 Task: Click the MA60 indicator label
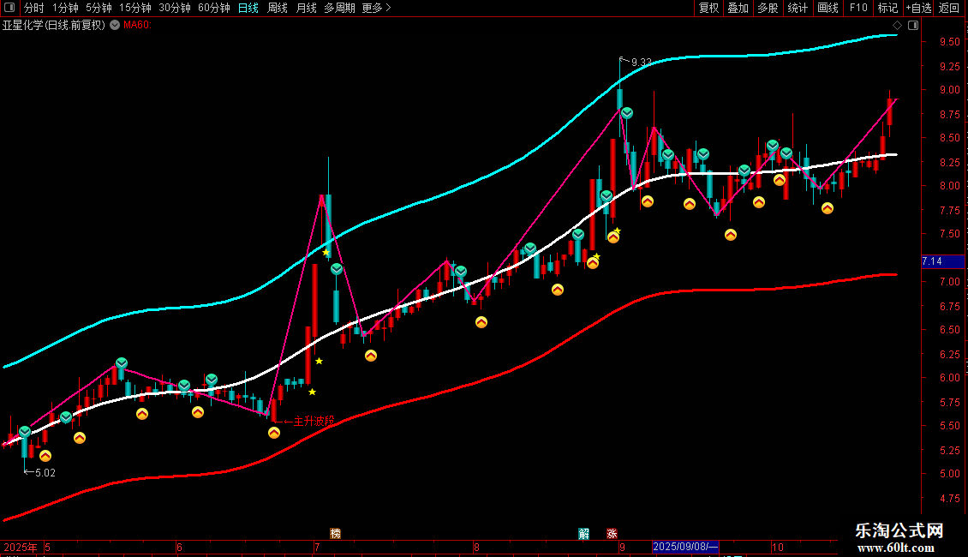[x=137, y=26]
